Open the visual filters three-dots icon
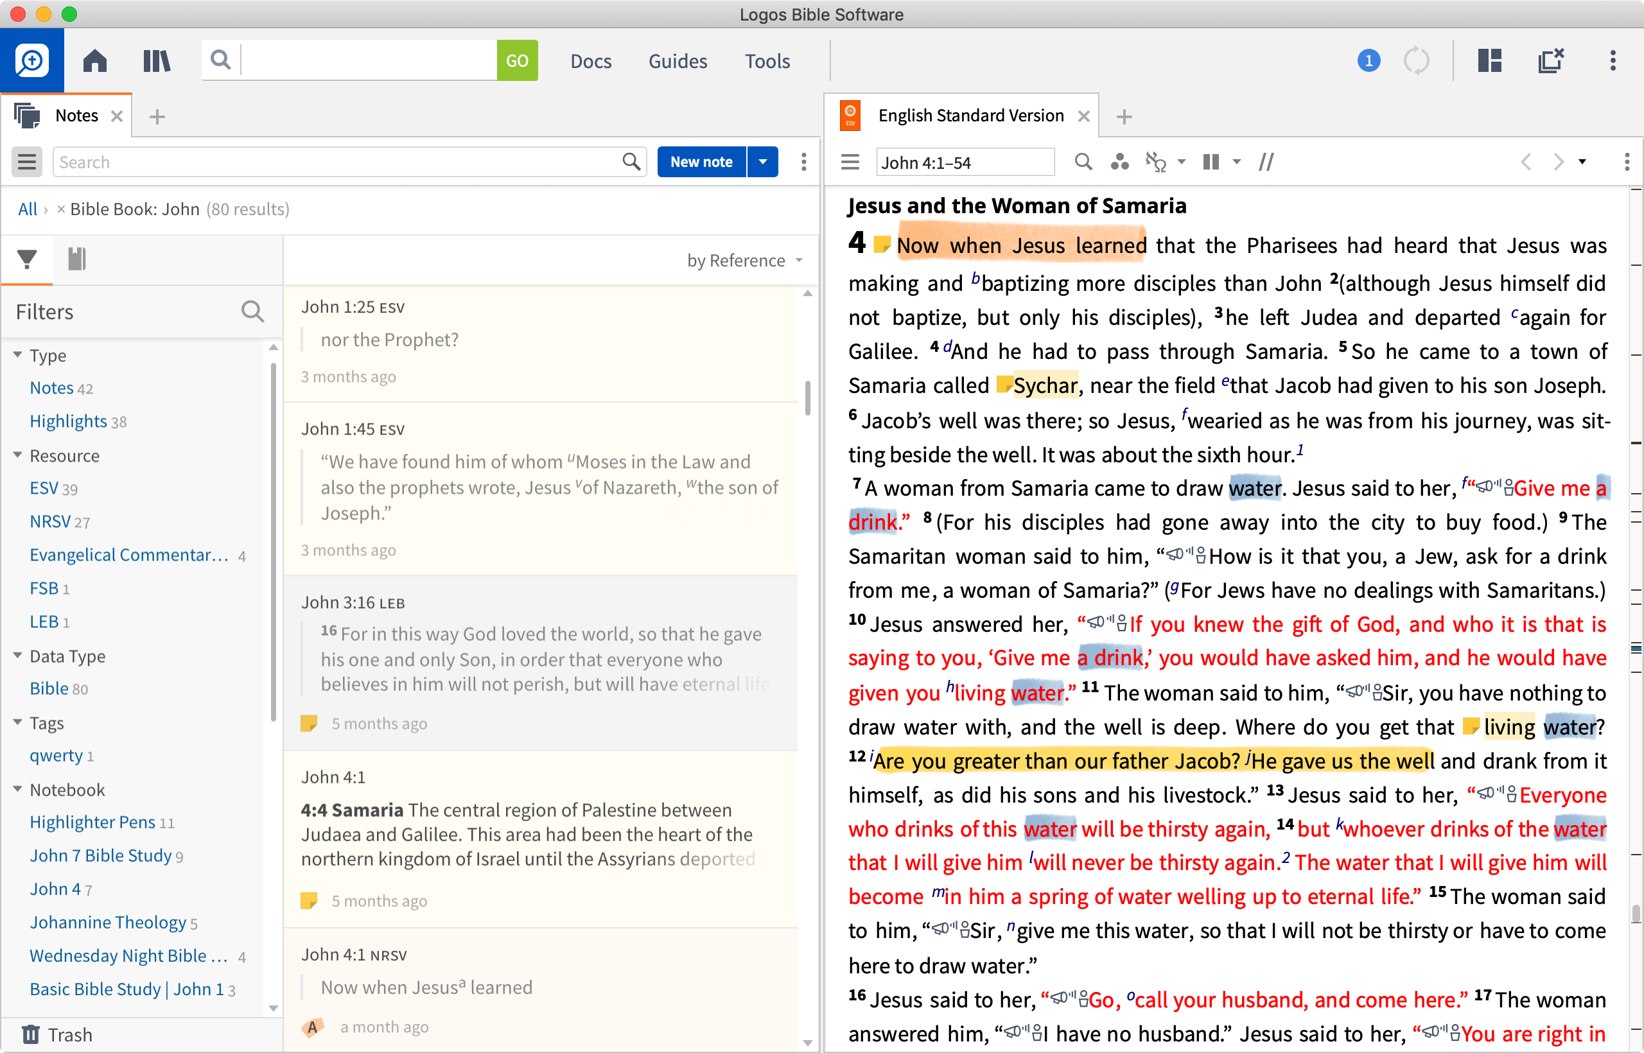This screenshot has height=1053, width=1644. (x=1119, y=162)
